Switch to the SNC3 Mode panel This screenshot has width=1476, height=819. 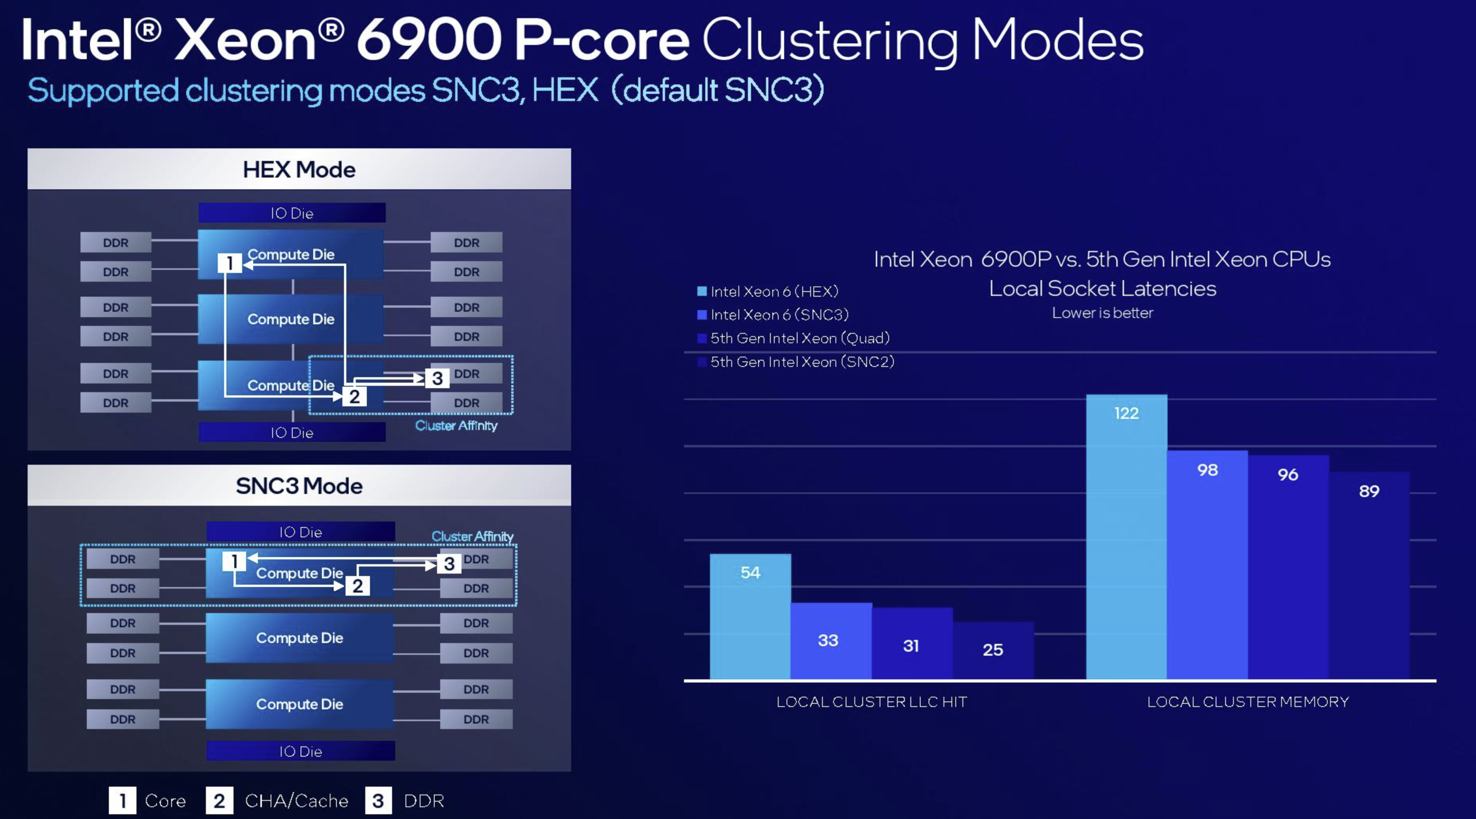[299, 485]
